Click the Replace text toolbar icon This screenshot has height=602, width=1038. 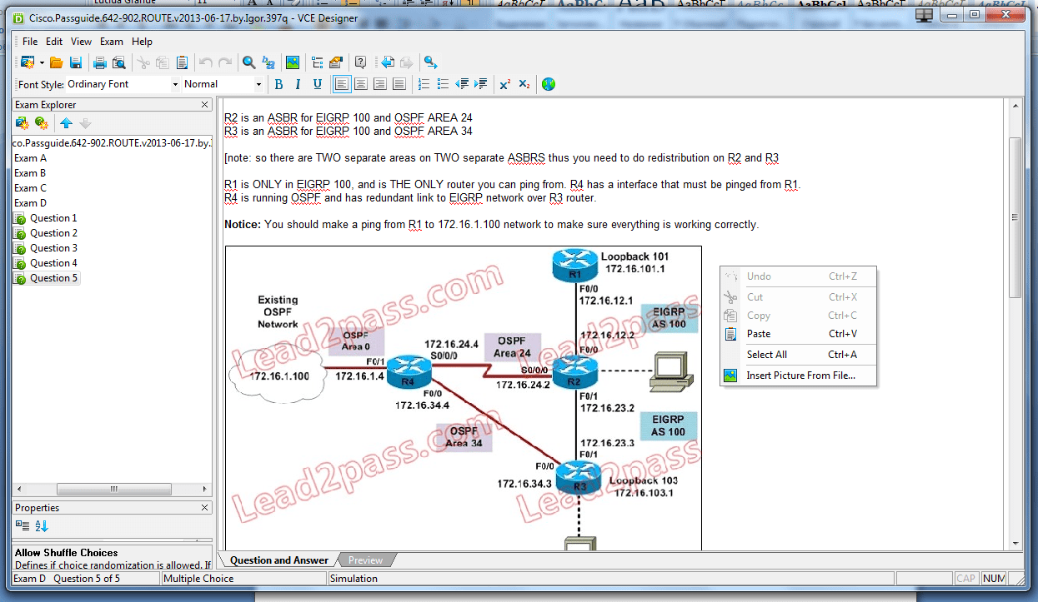(268, 62)
